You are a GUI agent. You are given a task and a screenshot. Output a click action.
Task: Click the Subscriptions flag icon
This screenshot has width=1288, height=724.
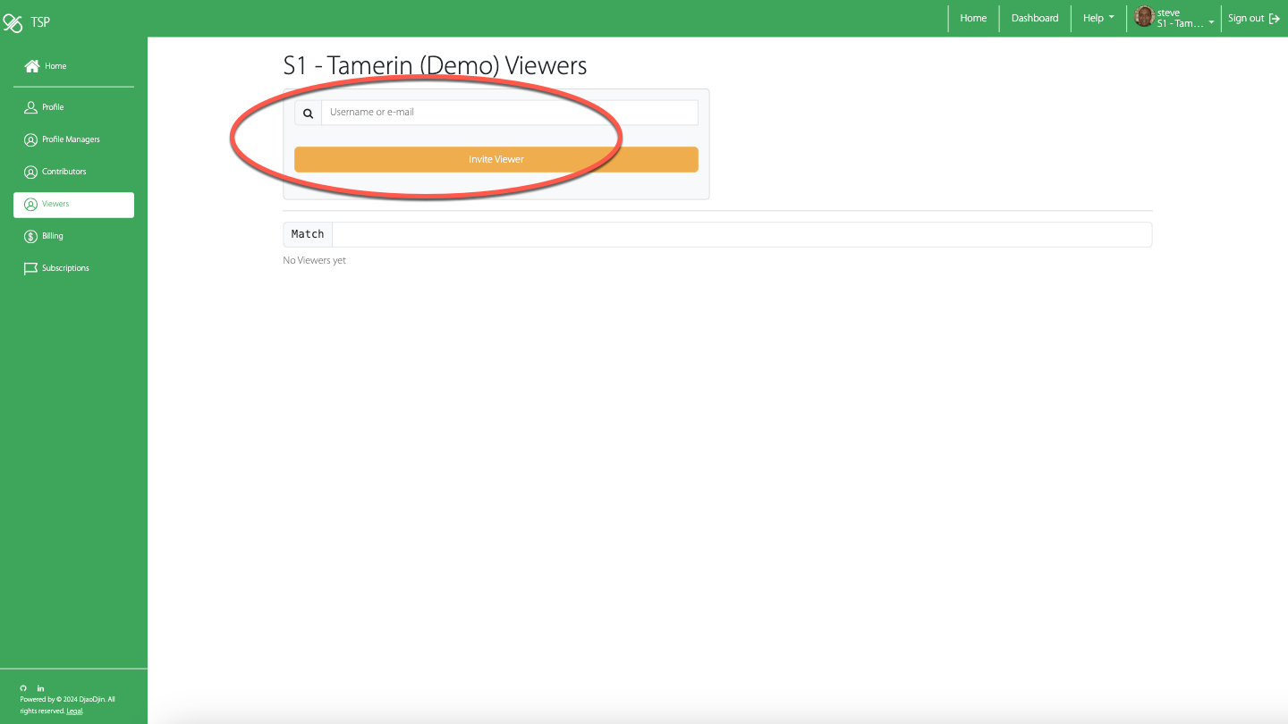(x=30, y=268)
